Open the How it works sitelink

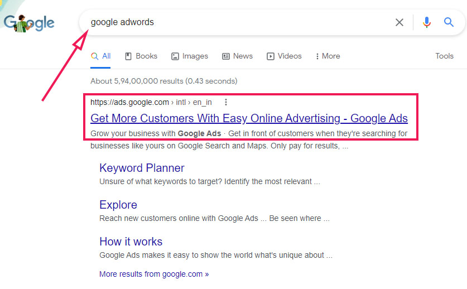(131, 242)
